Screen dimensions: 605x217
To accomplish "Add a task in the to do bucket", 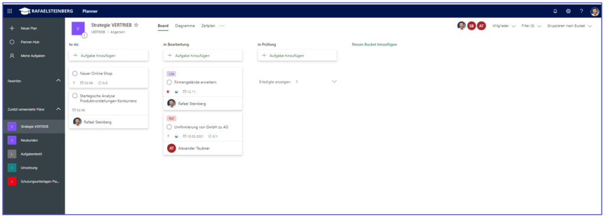I will (x=109, y=55).
